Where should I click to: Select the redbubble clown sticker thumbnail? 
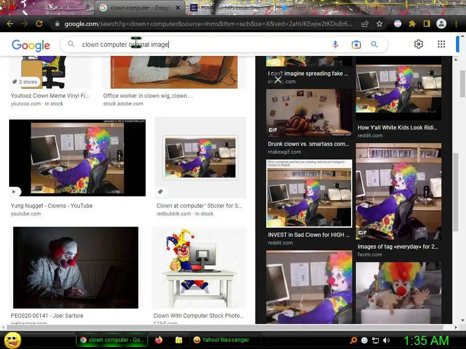(x=200, y=158)
